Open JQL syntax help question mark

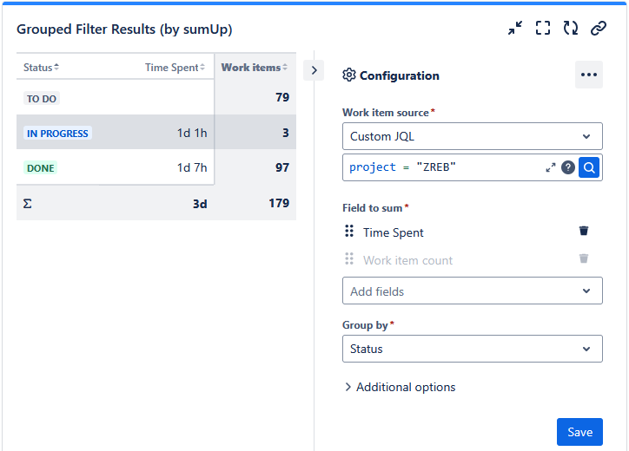[568, 167]
